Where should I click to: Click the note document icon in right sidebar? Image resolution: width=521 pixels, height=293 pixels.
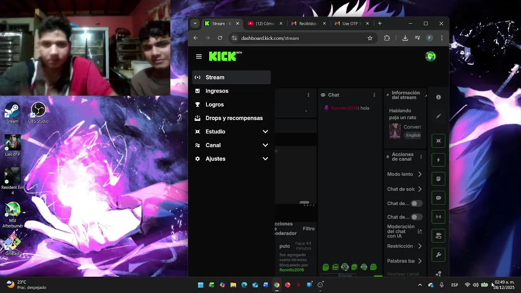438,179
